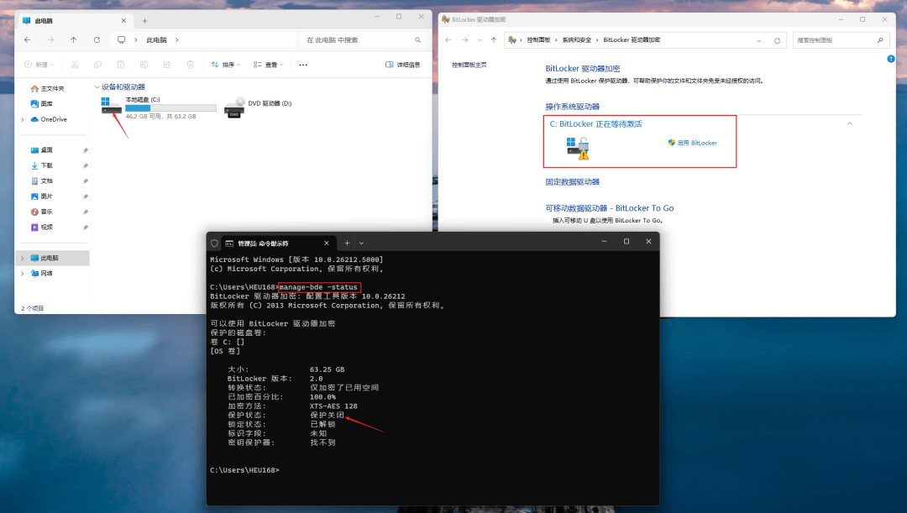
Task: Toggle the Details pane button
Action: pyautogui.click(x=403, y=65)
